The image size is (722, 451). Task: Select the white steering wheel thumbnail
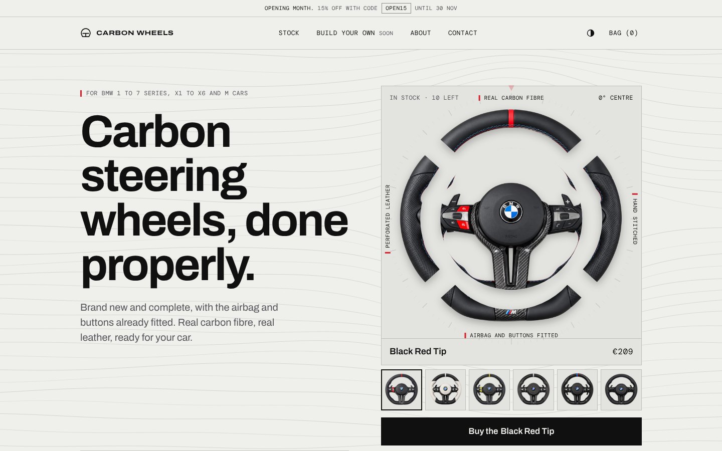pos(445,390)
